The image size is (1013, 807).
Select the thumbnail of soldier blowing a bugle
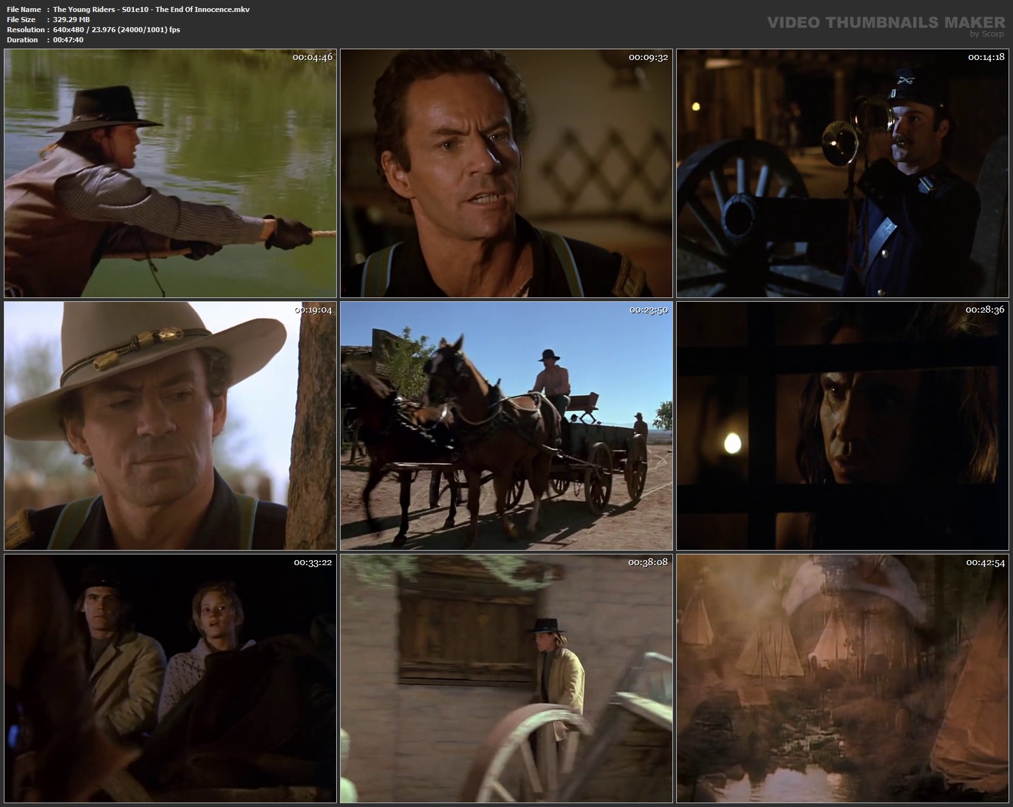pyautogui.click(x=842, y=173)
